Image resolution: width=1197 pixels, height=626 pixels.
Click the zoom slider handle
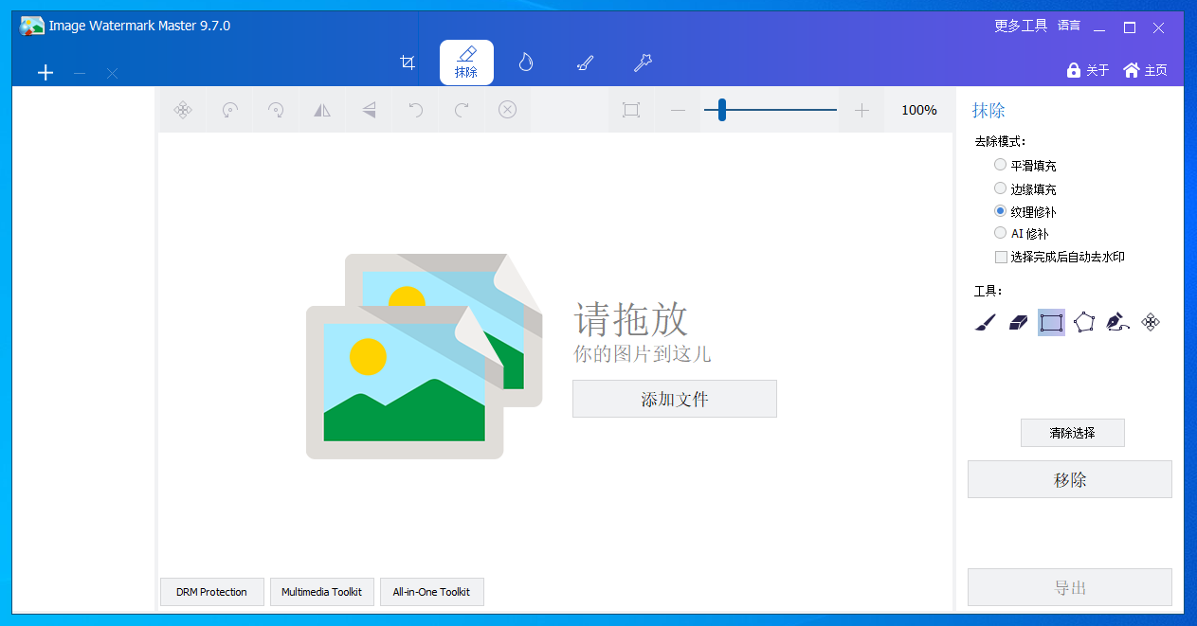(x=722, y=110)
